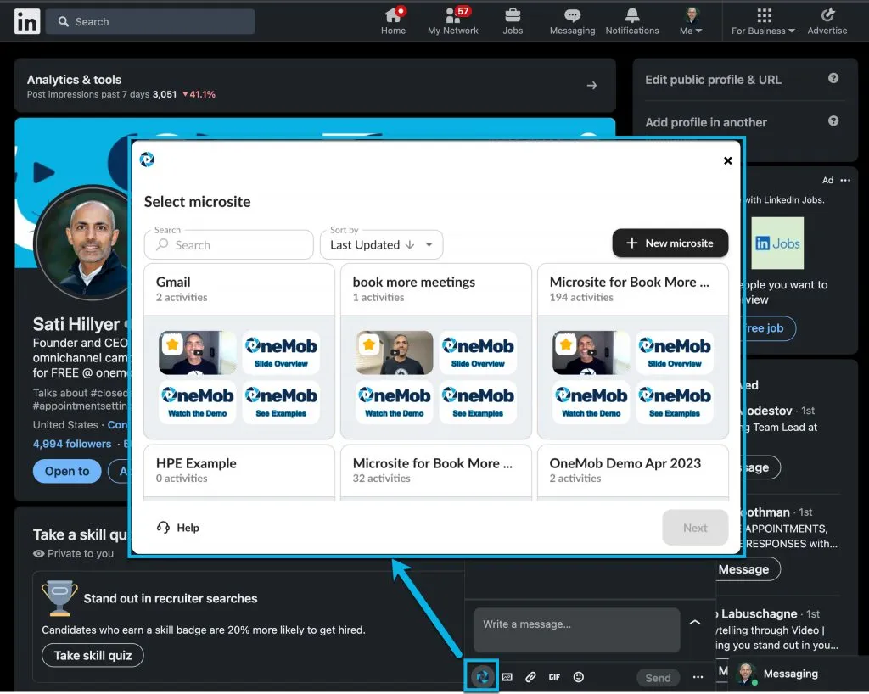Click the LinkedIn Jobs ad image

(777, 243)
